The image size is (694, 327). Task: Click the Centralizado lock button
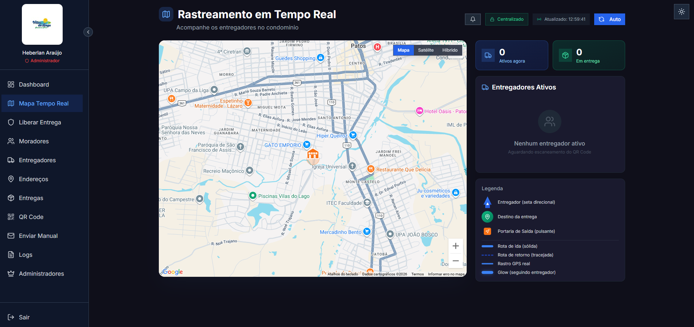tap(506, 19)
